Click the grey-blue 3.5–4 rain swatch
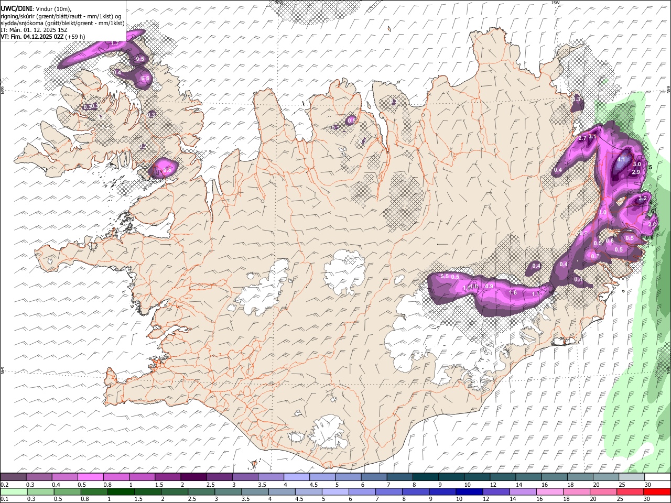Viewport: 671px width, 503px height. (x=255, y=491)
